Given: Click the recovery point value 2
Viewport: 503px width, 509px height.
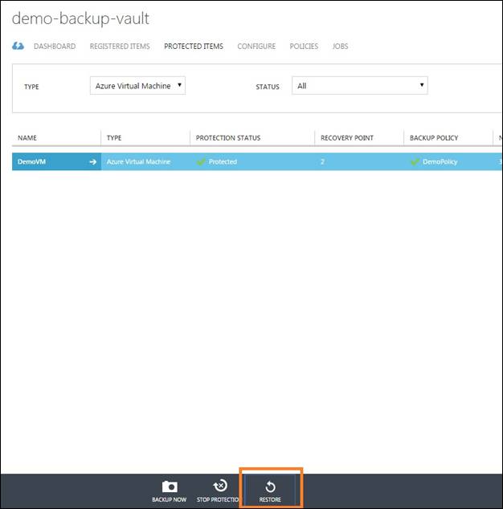Looking at the screenshot, I should click(322, 161).
